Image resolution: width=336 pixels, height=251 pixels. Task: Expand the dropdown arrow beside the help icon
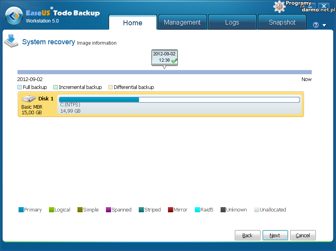[324, 25]
